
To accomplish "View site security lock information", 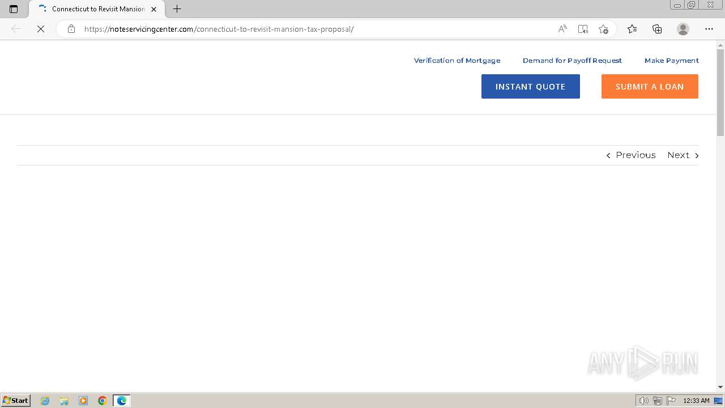I will tap(71, 29).
